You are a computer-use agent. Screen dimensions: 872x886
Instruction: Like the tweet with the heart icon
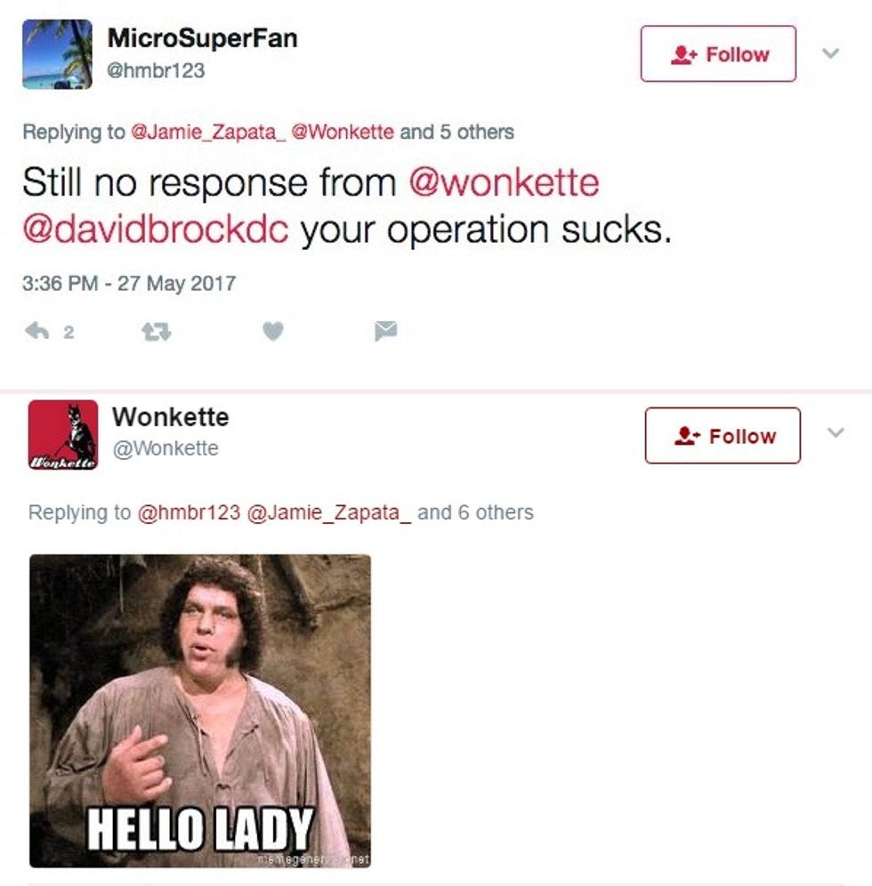pos(273,331)
